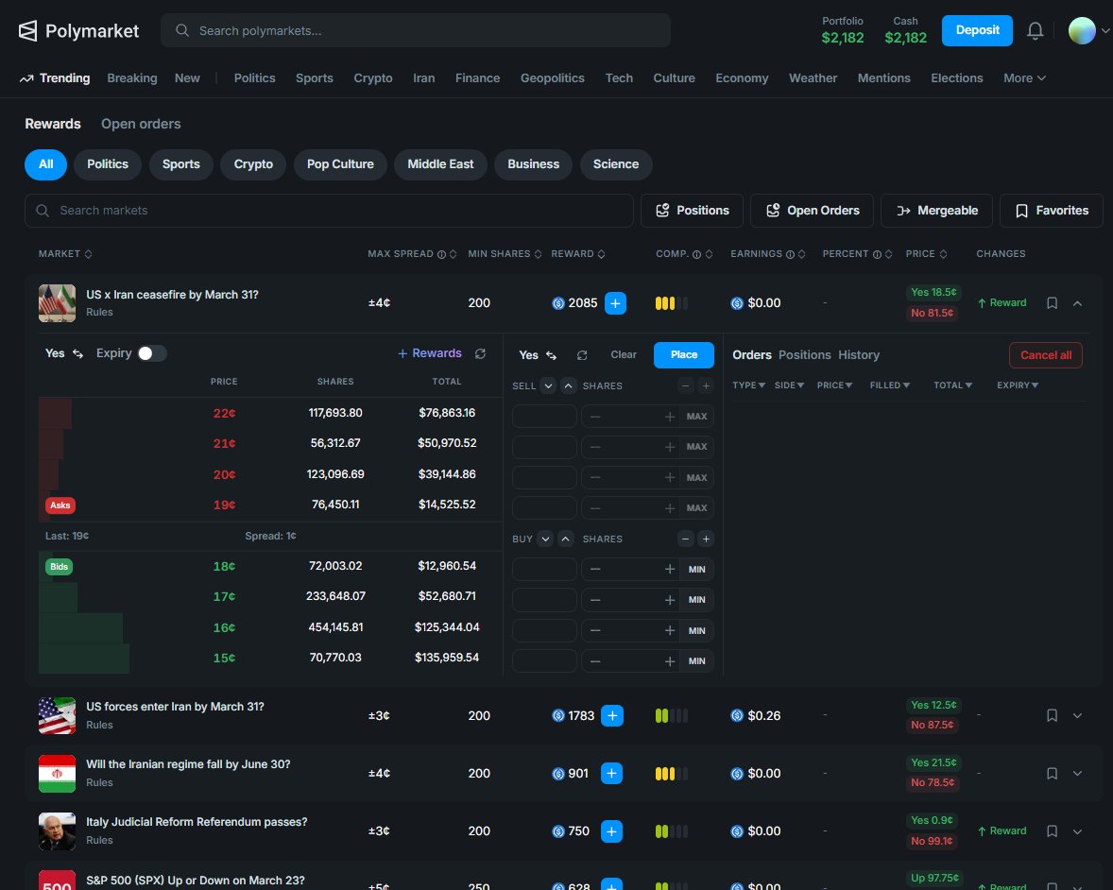The image size is (1113, 890).
Task: Open the Expiry column filter
Action: [x=1018, y=385]
